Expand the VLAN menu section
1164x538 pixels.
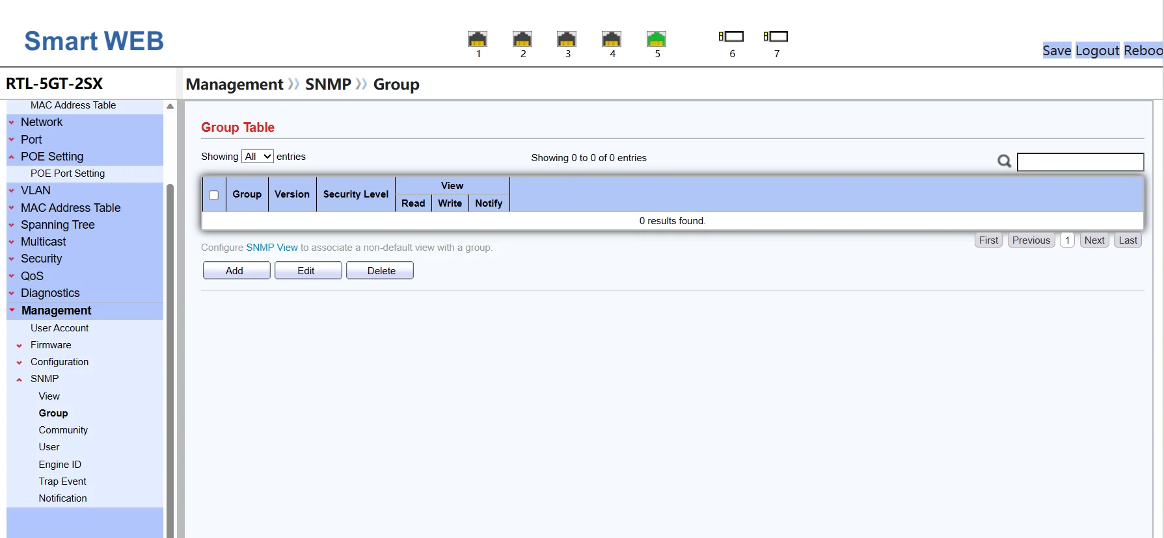pyautogui.click(x=35, y=190)
